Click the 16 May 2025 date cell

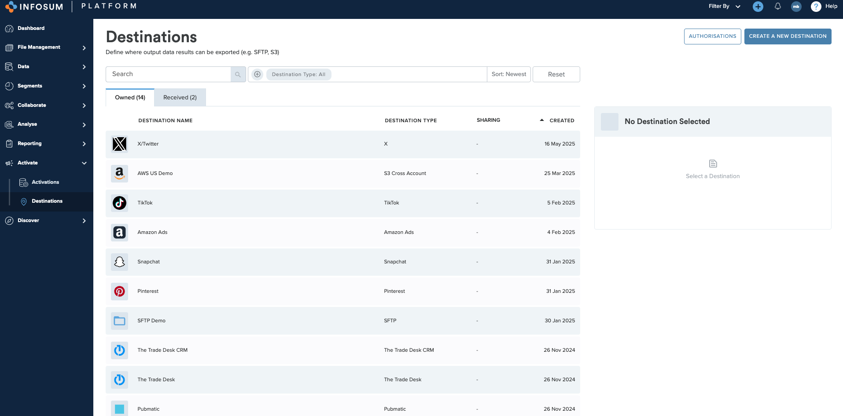point(560,144)
